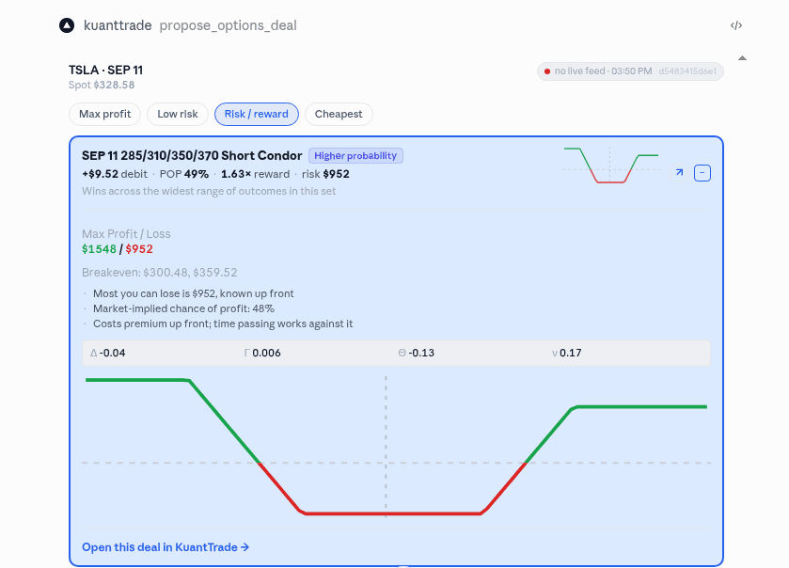789x568 pixels.
Task: Click the no live feed status pill
Action: (630, 71)
